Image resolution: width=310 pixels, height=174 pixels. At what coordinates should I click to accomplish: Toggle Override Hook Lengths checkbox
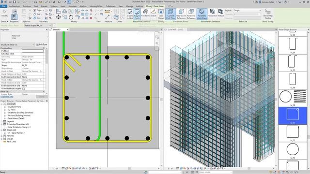24,89
